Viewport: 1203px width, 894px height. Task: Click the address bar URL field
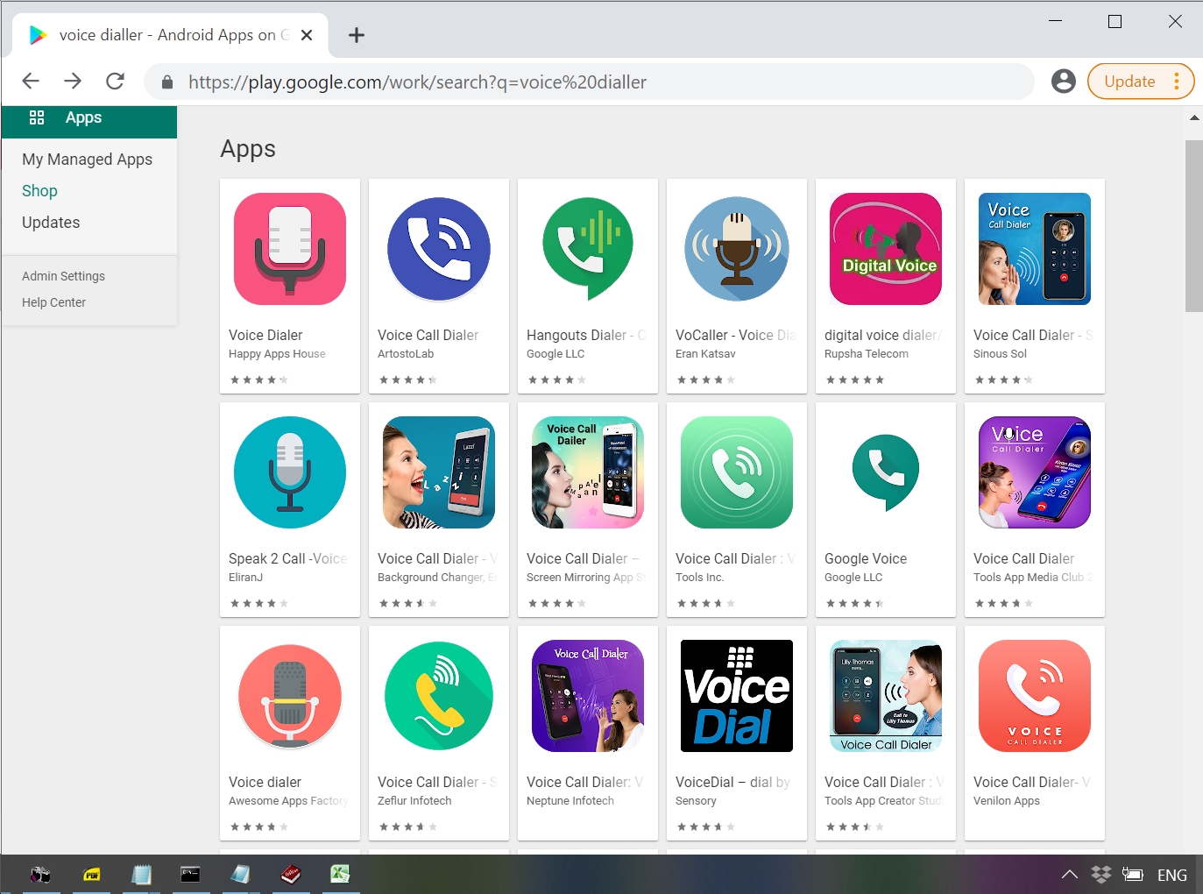pos(587,82)
